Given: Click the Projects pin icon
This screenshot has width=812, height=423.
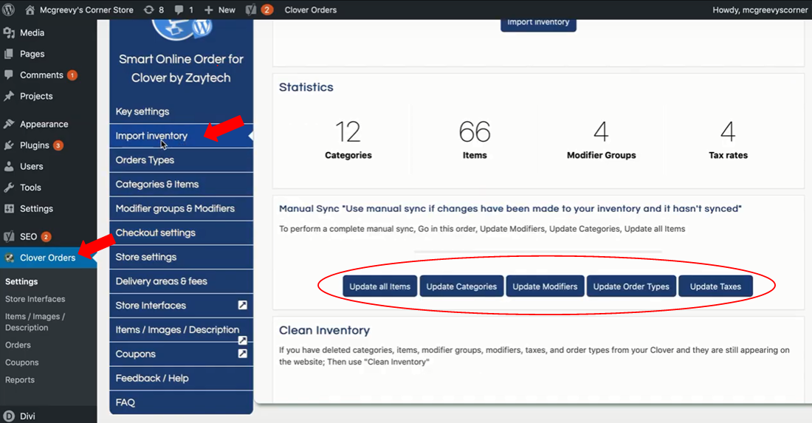Looking at the screenshot, I should point(9,96).
